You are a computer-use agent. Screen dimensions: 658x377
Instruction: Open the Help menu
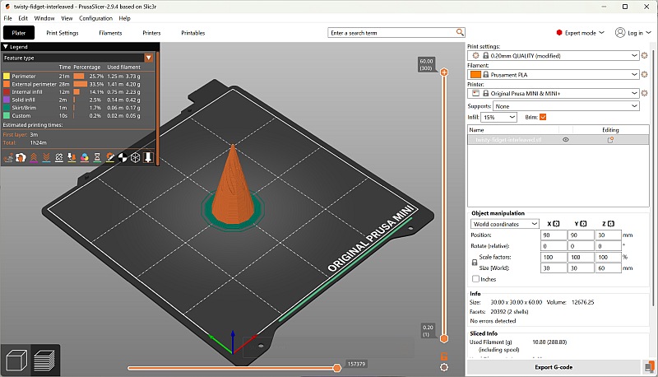(125, 18)
